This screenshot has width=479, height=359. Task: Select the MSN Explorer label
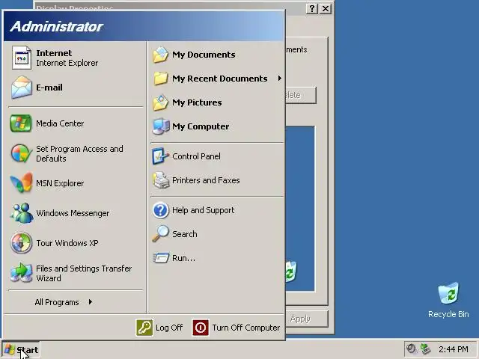click(x=60, y=183)
